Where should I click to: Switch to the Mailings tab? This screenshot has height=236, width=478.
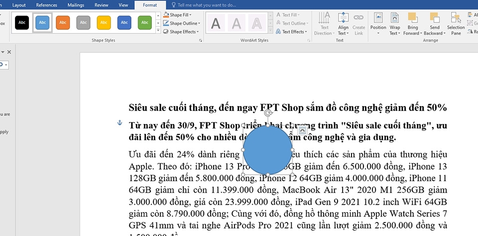pos(76,5)
